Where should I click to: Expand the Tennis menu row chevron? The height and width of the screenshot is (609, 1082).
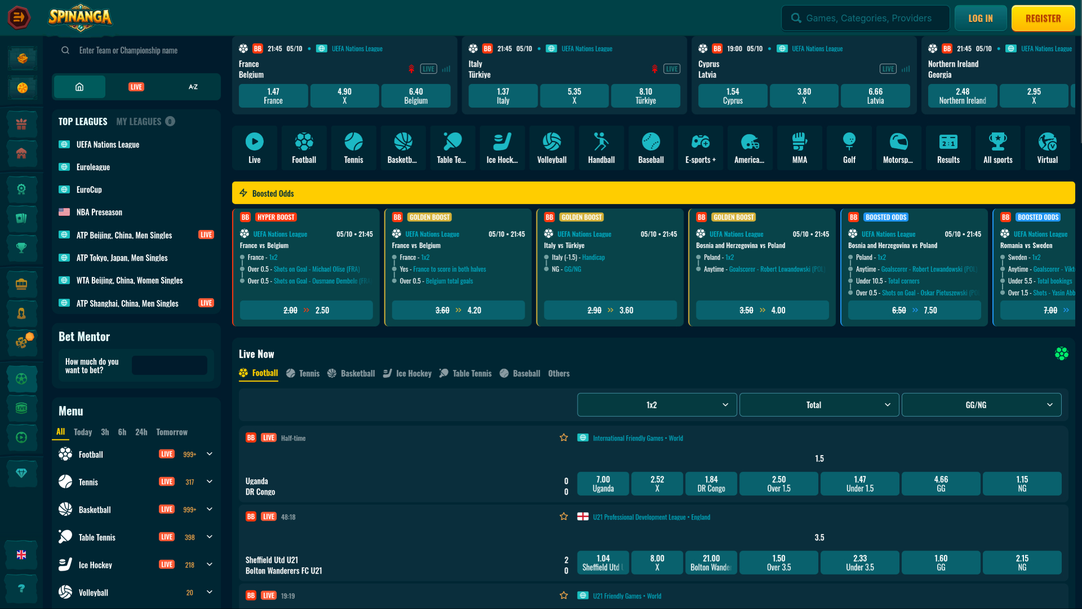point(210,482)
